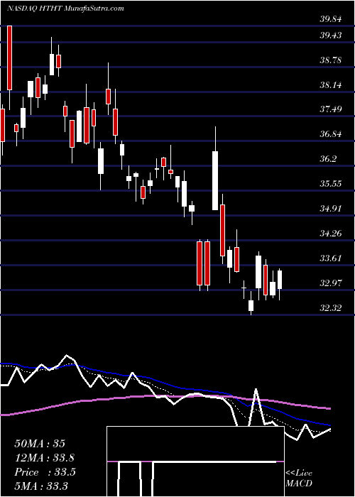Click the 12MA : 33.8 indicator text
Viewport: 355px width, 497px height.
click(x=45, y=458)
